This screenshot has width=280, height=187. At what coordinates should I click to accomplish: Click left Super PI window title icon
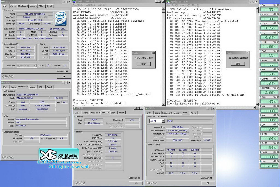[75, 2]
